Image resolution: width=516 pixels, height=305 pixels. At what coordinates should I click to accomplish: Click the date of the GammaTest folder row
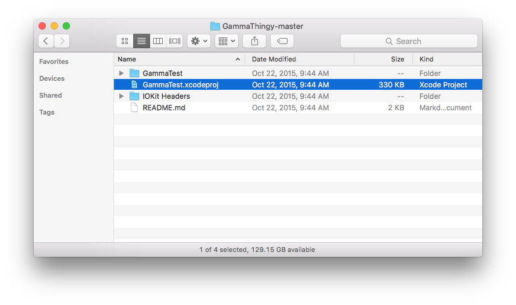click(x=291, y=73)
